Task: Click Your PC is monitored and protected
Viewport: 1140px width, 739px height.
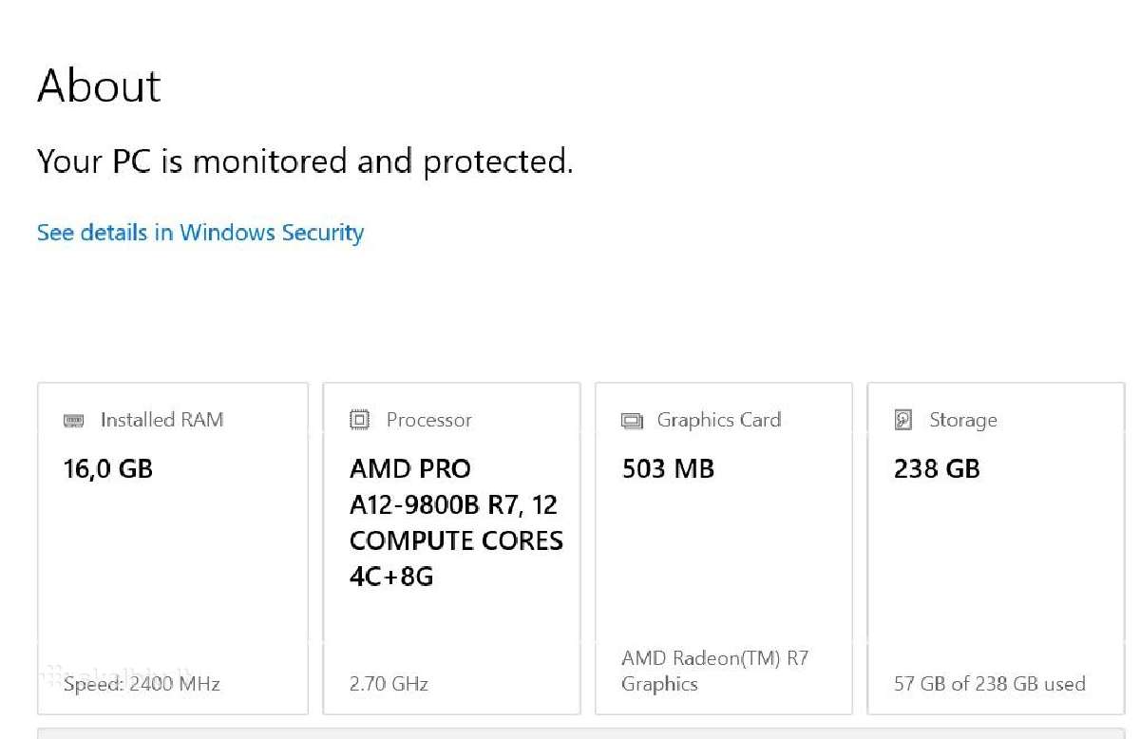Action: [305, 161]
